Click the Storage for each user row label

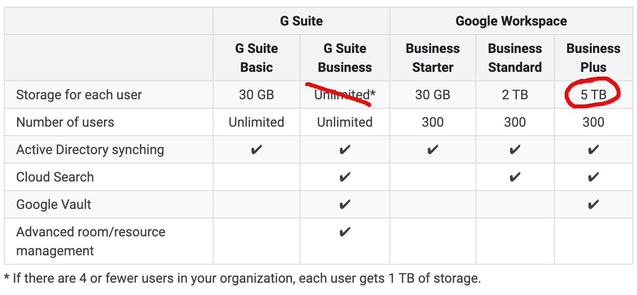pos(79,95)
